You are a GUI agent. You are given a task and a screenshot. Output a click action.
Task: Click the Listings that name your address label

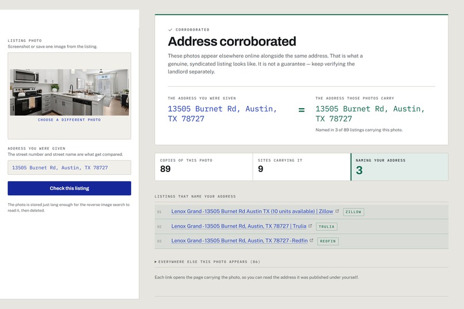195,196
